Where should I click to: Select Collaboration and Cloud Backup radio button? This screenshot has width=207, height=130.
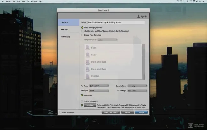82,31
